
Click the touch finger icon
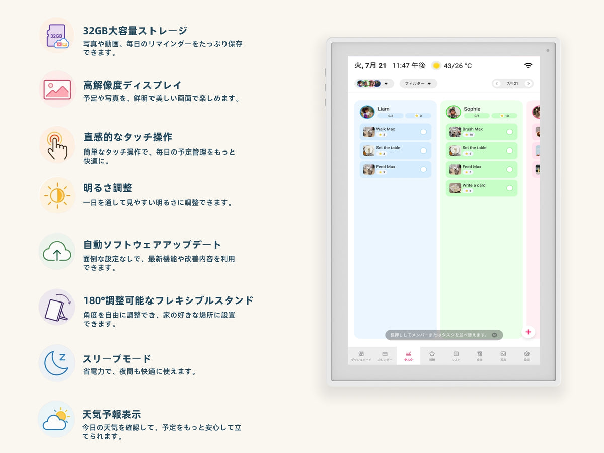click(x=57, y=144)
